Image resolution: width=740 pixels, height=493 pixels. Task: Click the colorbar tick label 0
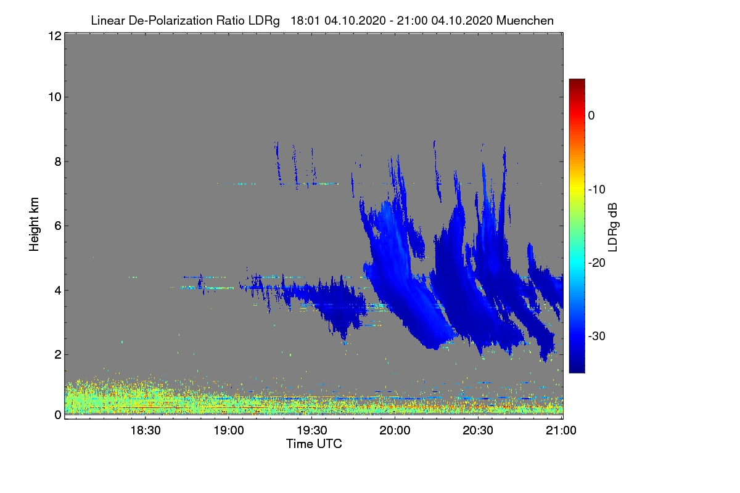(x=591, y=115)
